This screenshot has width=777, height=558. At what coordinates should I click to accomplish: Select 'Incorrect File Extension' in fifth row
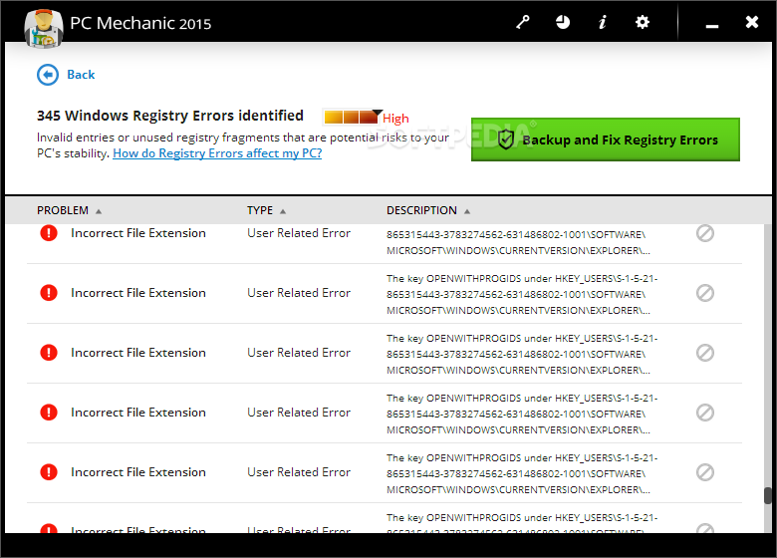pyautogui.click(x=138, y=472)
